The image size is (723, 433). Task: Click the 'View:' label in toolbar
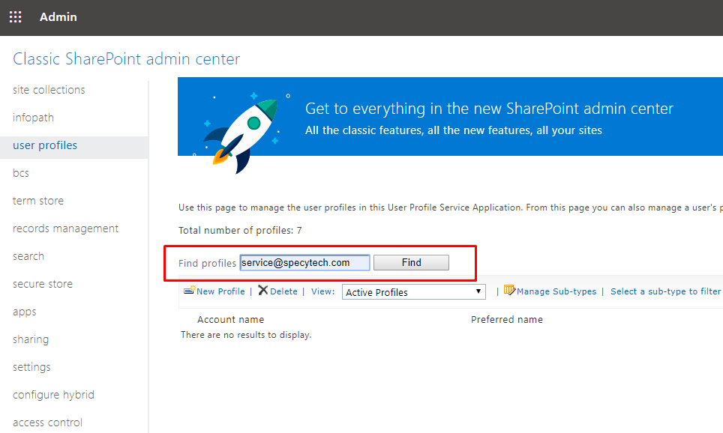[322, 291]
